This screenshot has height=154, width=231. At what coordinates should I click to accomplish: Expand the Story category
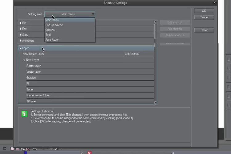21,35
